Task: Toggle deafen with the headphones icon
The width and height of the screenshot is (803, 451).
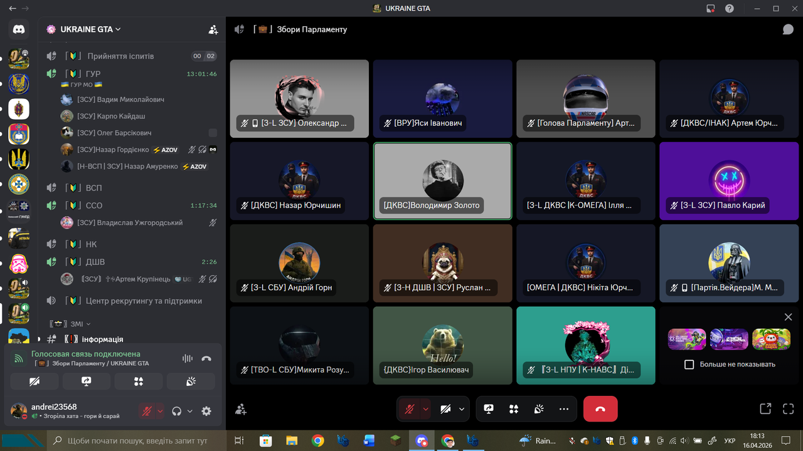Action: tap(177, 411)
